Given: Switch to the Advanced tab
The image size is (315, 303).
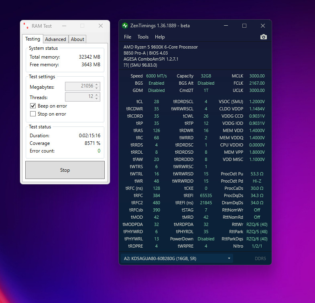Looking at the screenshot, I should [x=56, y=39].
